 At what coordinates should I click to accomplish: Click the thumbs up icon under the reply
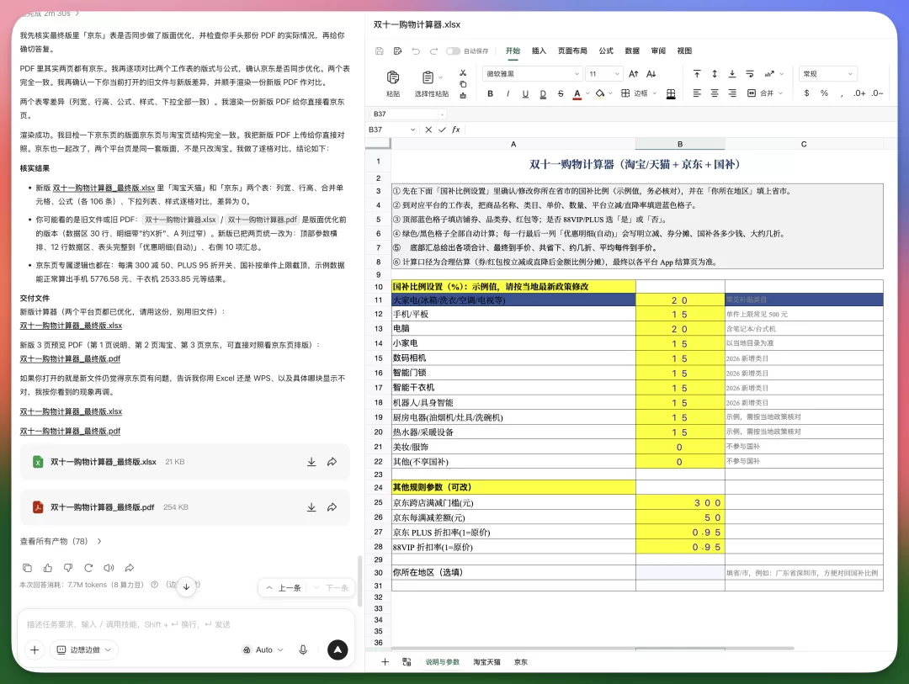[x=47, y=568]
